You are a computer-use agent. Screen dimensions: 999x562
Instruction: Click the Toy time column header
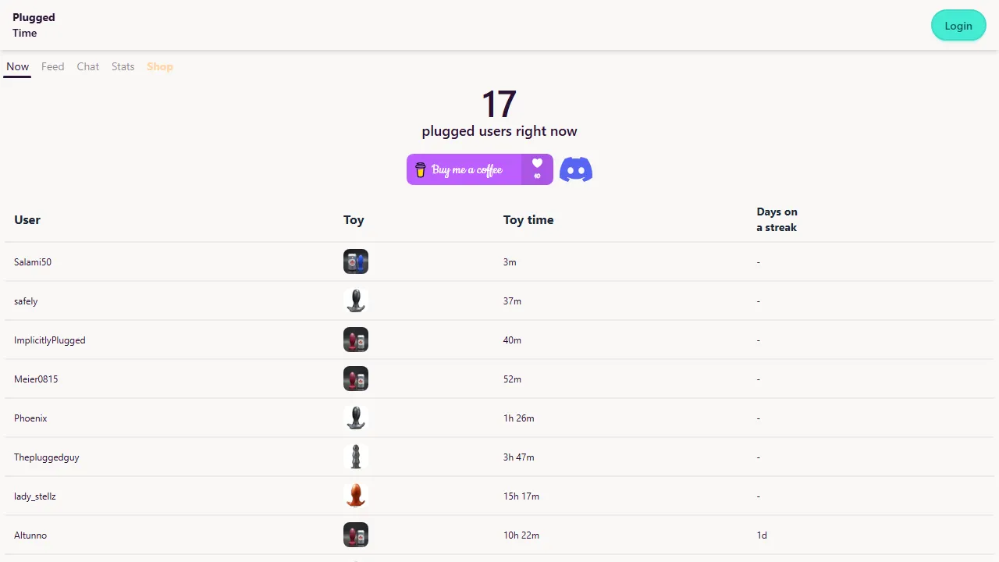point(528,219)
